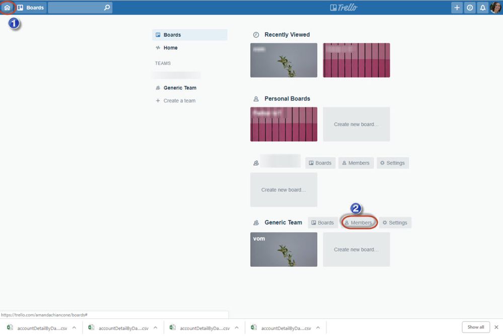Click the TEAMS label in the sidebar
503x336 pixels.
tap(163, 63)
